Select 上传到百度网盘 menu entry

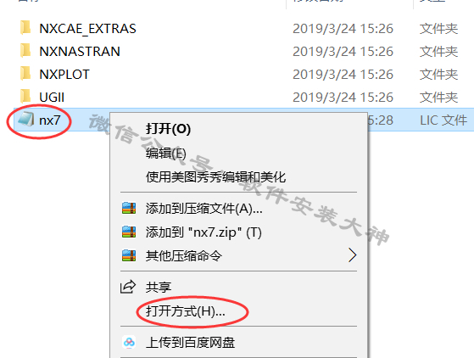[x=190, y=343]
